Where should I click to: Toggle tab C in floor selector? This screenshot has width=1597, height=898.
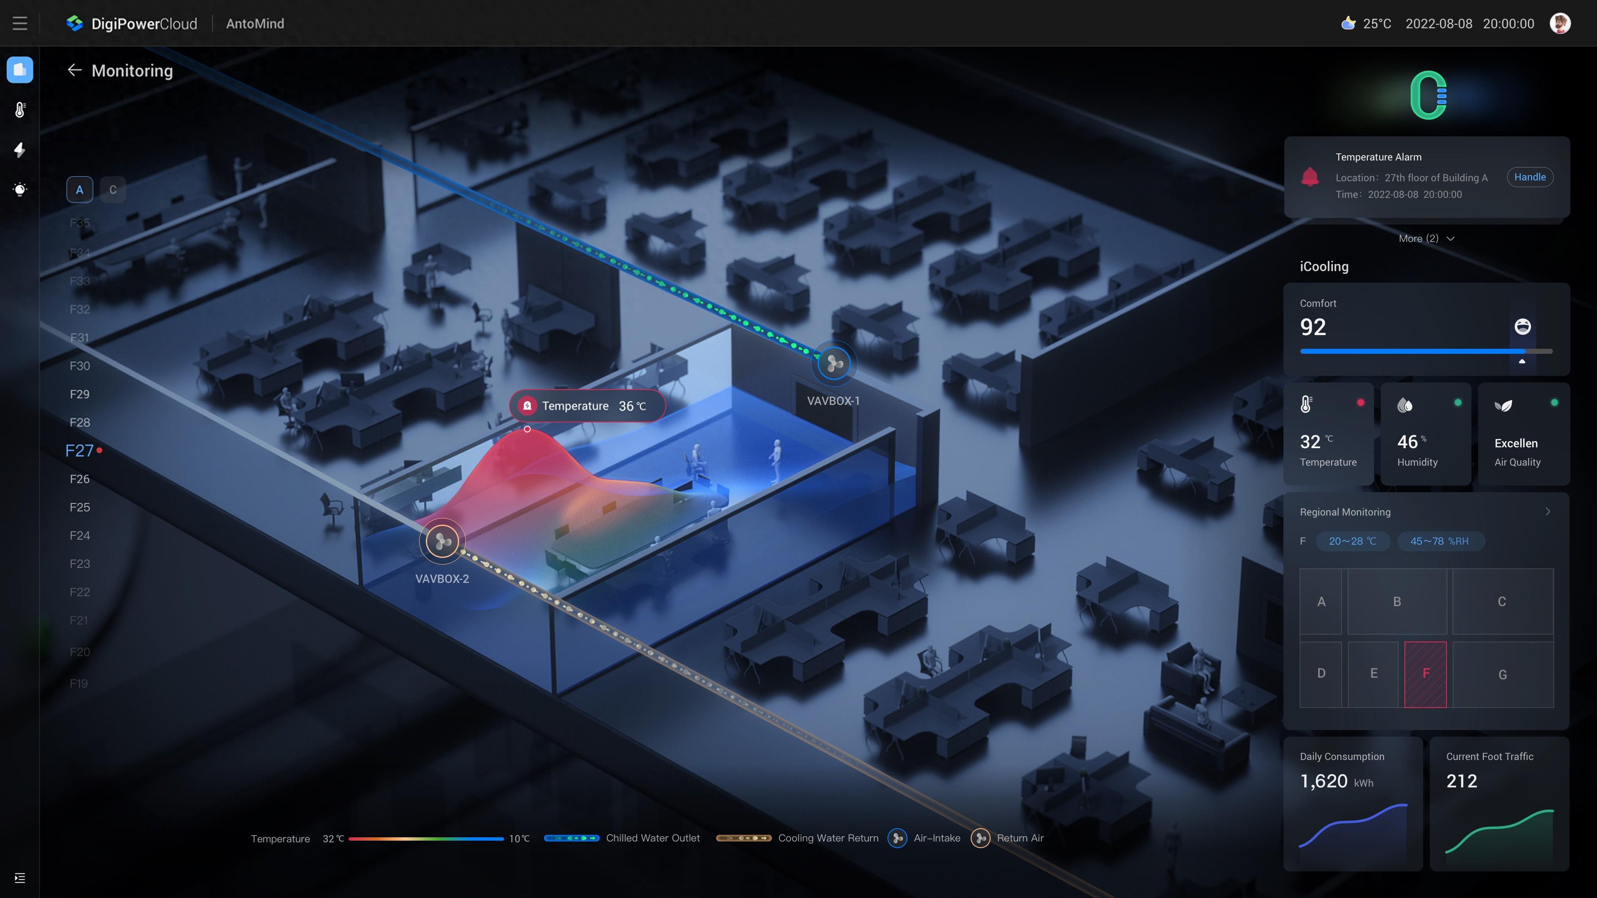pyautogui.click(x=113, y=190)
